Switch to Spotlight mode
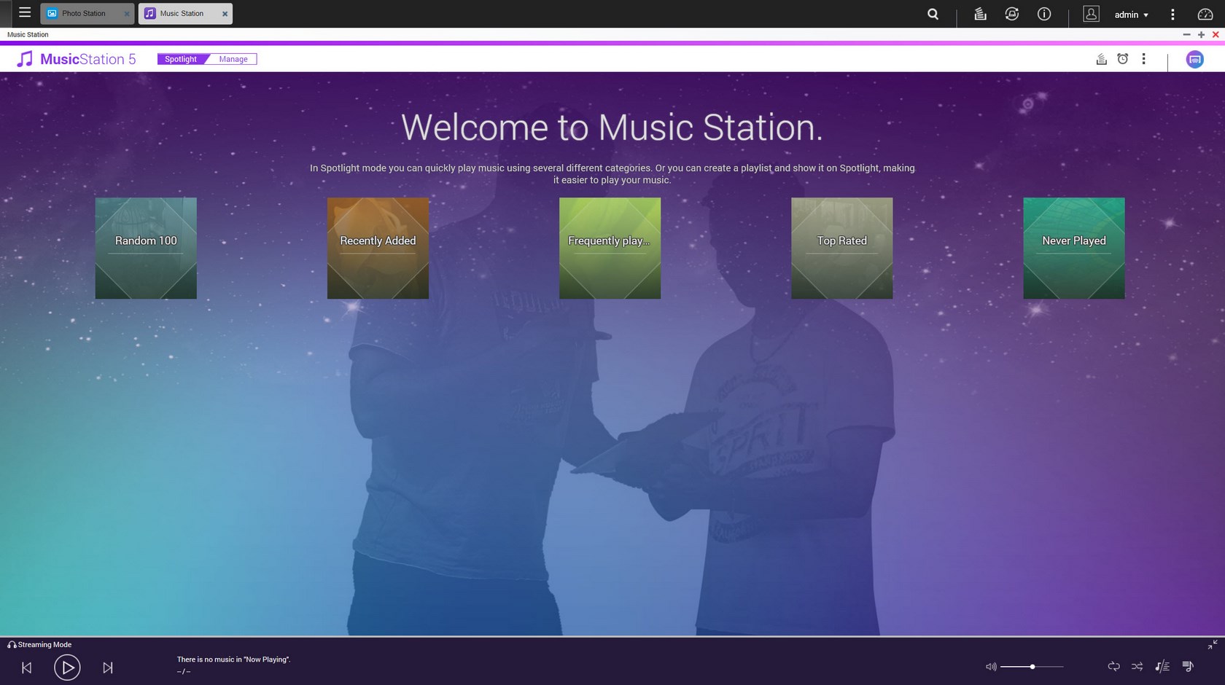This screenshot has width=1225, height=685. pos(181,59)
